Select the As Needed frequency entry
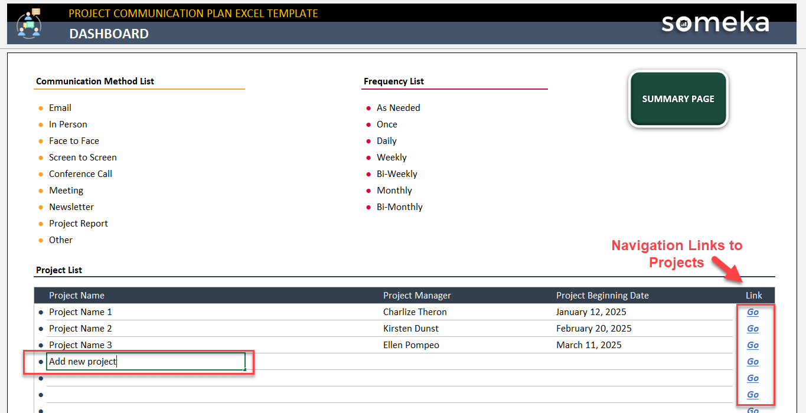The image size is (806, 413). 398,108
